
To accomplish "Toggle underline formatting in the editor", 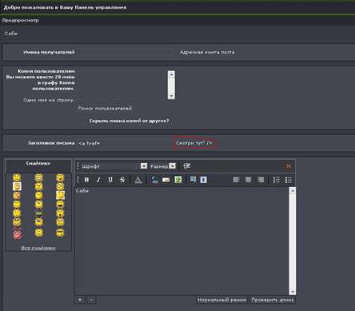I will click(110, 180).
